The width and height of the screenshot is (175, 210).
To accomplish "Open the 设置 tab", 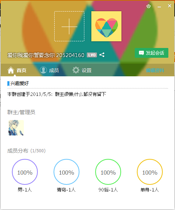I will tap(82, 70).
